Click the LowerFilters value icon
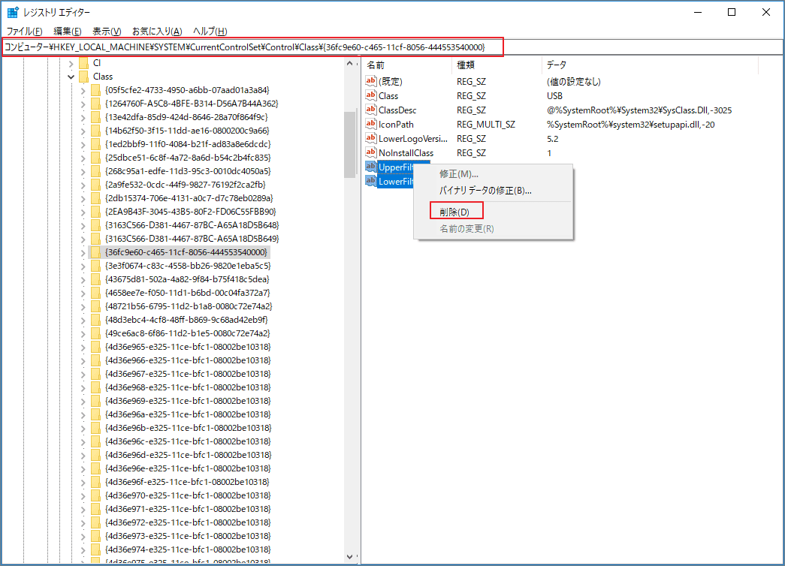The image size is (785, 566). (x=371, y=181)
